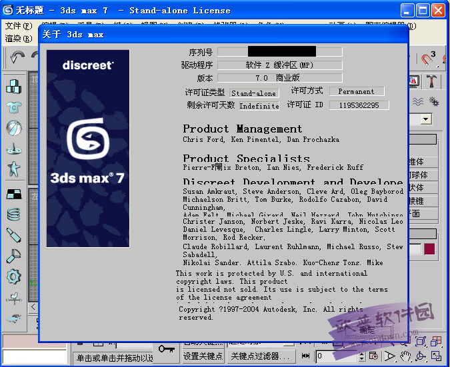
Task: Select the T-shirt cloth icon in the left toolbar
Action: [14, 107]
